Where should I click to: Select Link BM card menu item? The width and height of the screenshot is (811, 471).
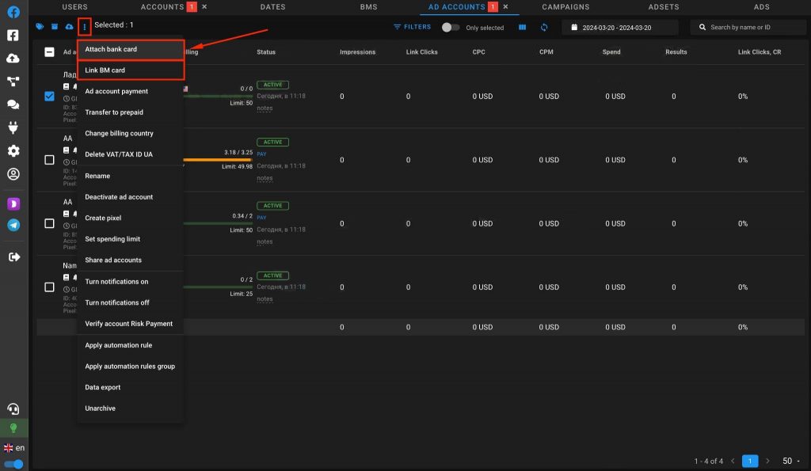click(x=131, y=70)
